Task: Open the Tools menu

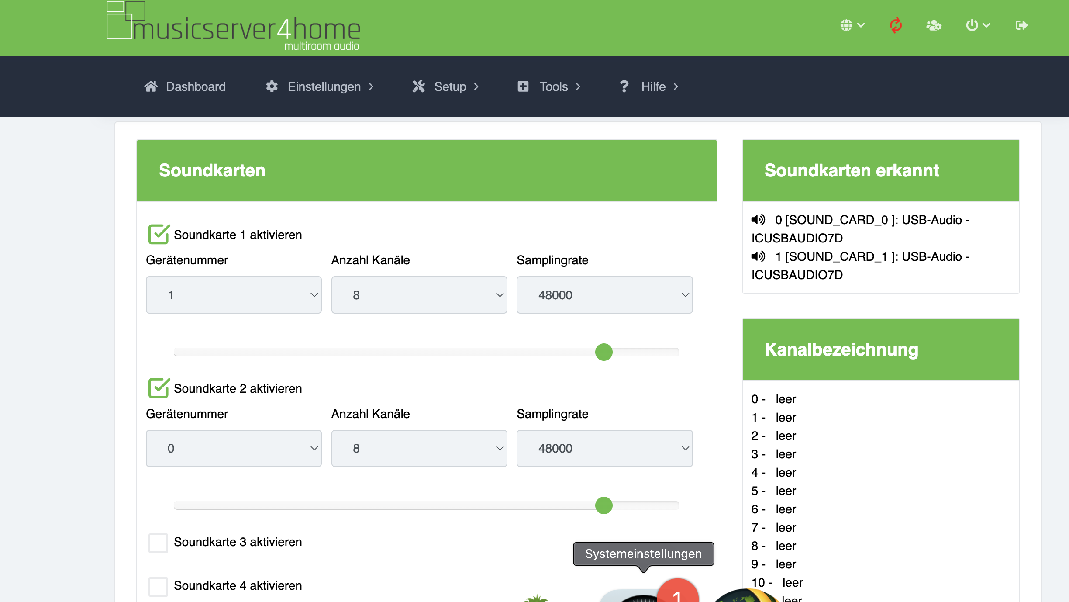Action: coord(553,86)
